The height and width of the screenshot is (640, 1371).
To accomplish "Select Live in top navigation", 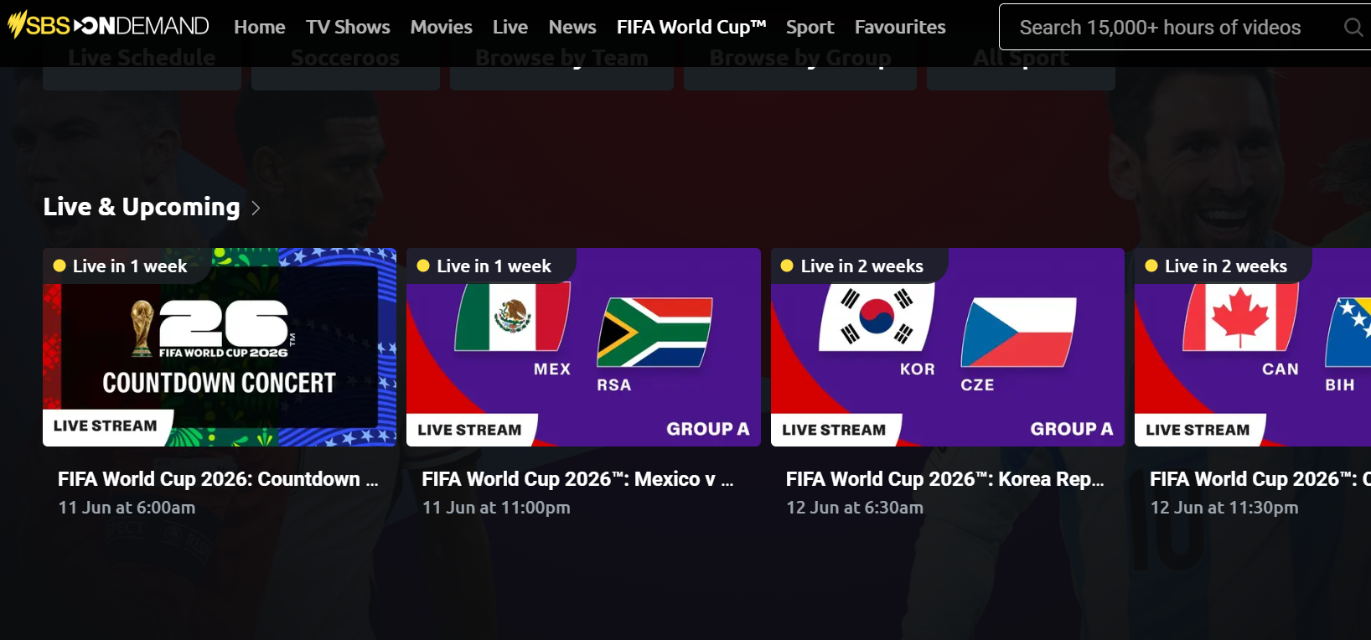I will pos(510,27).
